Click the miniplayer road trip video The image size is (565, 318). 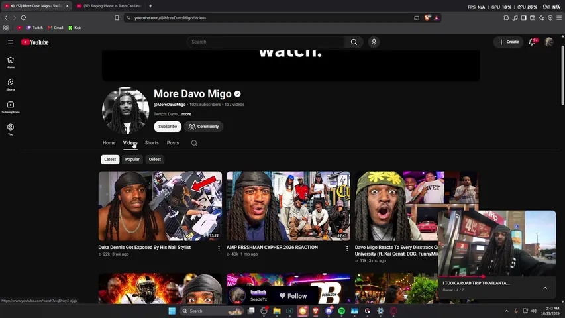[x=497, y=243]
